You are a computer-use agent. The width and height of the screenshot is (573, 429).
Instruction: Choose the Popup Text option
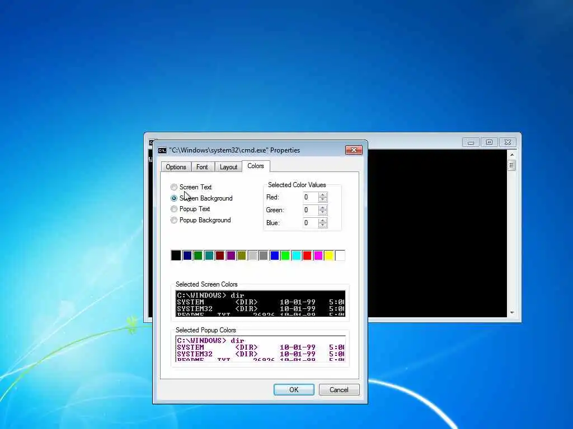174,209
